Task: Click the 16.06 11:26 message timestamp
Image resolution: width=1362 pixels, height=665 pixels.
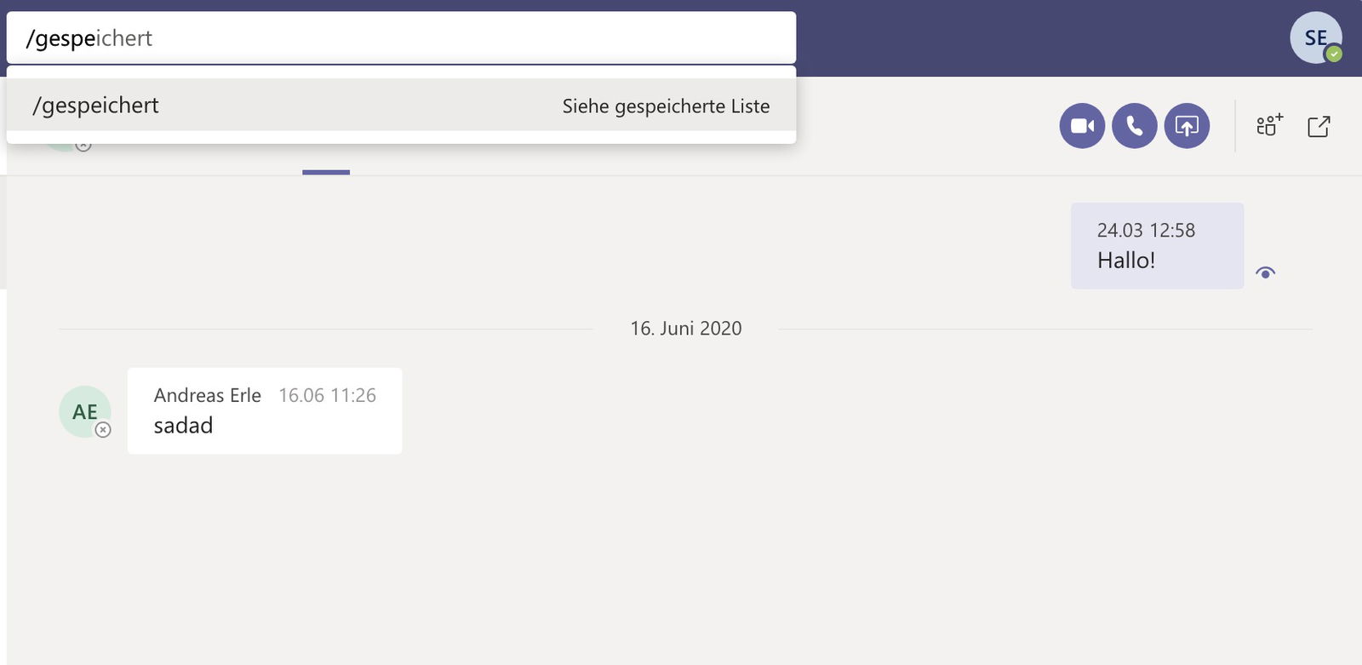Action: coord(327,395)
